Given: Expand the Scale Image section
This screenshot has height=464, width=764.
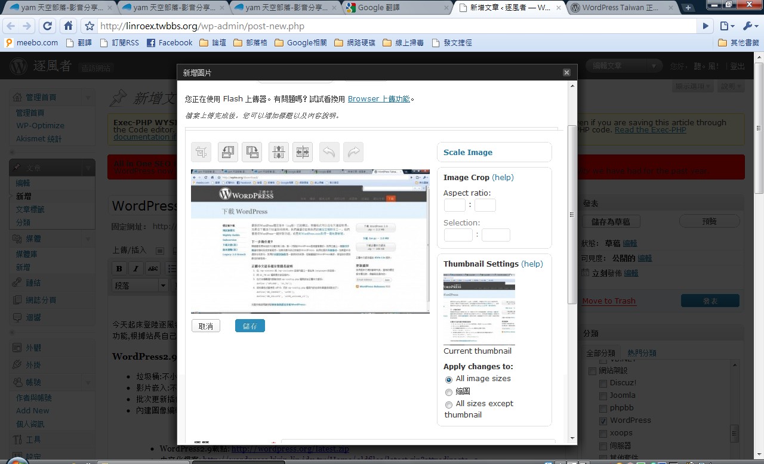Looking at the screenshot, I should click(x=468, y=152).
